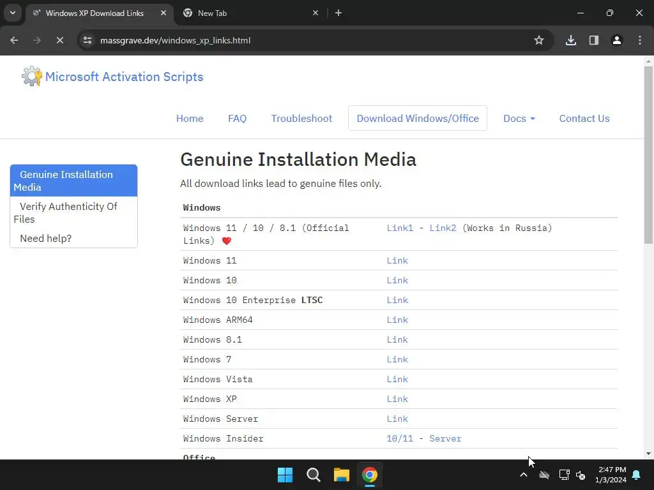
Task: Select Download Windows/Office nav item
Action: tap(418, 118)
